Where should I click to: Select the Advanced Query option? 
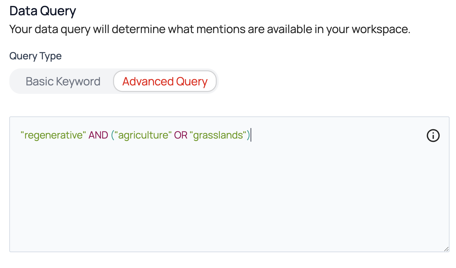(x=165, y=81)
